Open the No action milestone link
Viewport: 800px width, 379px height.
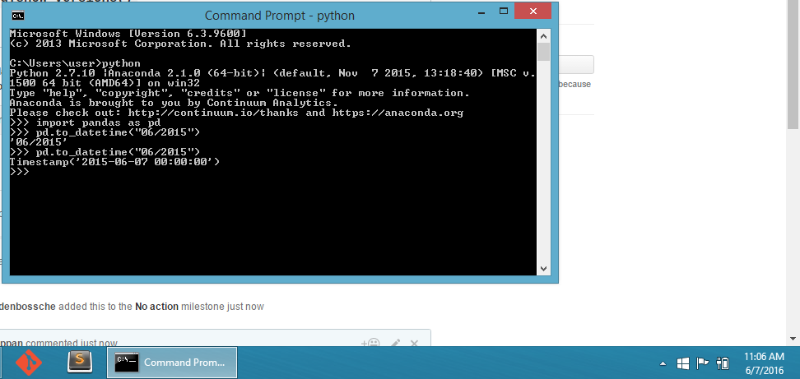156,307
